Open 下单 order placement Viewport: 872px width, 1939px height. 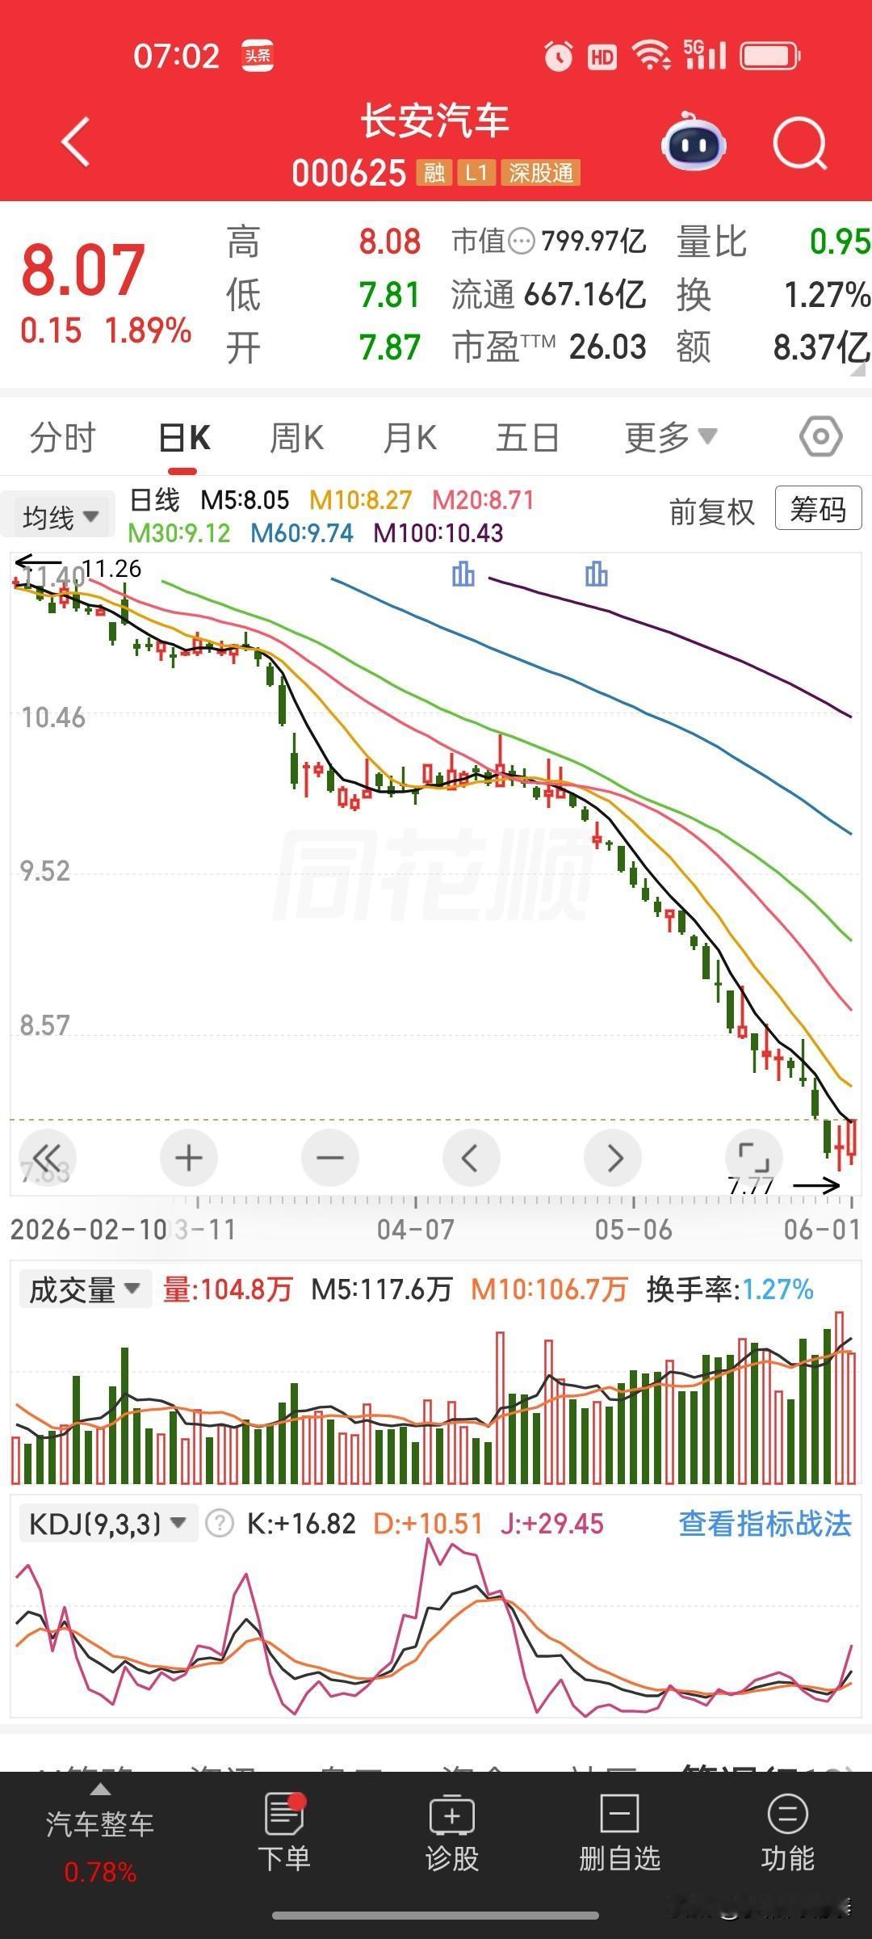[x=284, y=1832]
